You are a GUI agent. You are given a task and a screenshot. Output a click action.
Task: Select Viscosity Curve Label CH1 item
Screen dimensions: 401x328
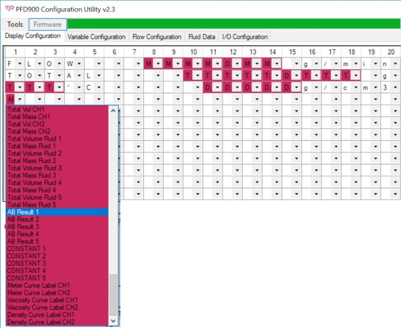(42, 300)
